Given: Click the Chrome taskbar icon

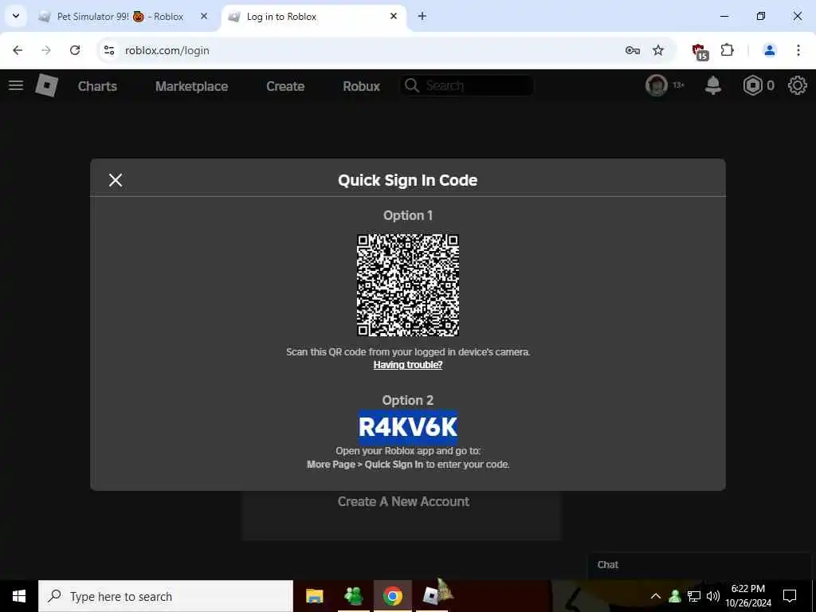Looking at the screenshot, I should (x=393, y=596).
